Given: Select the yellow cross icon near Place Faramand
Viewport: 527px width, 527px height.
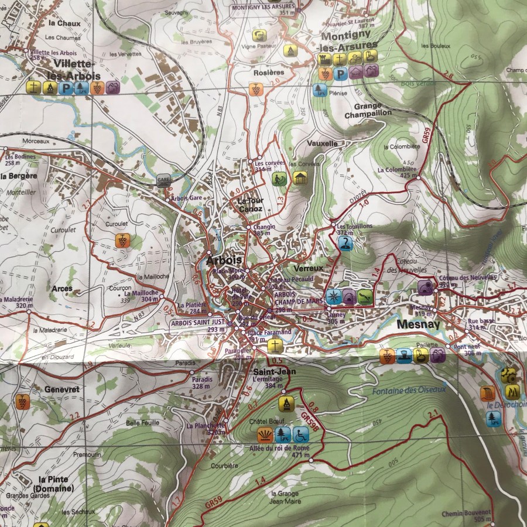Looking at the screenshot, I should pos(273,347).
